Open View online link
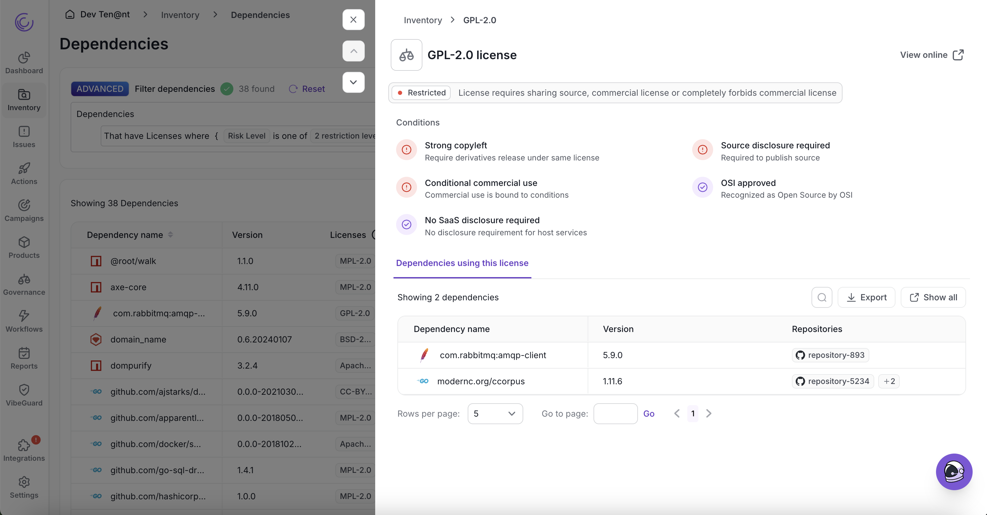Image resolution: width=987 pixels, height=515 pixels. tap(931, 55)
